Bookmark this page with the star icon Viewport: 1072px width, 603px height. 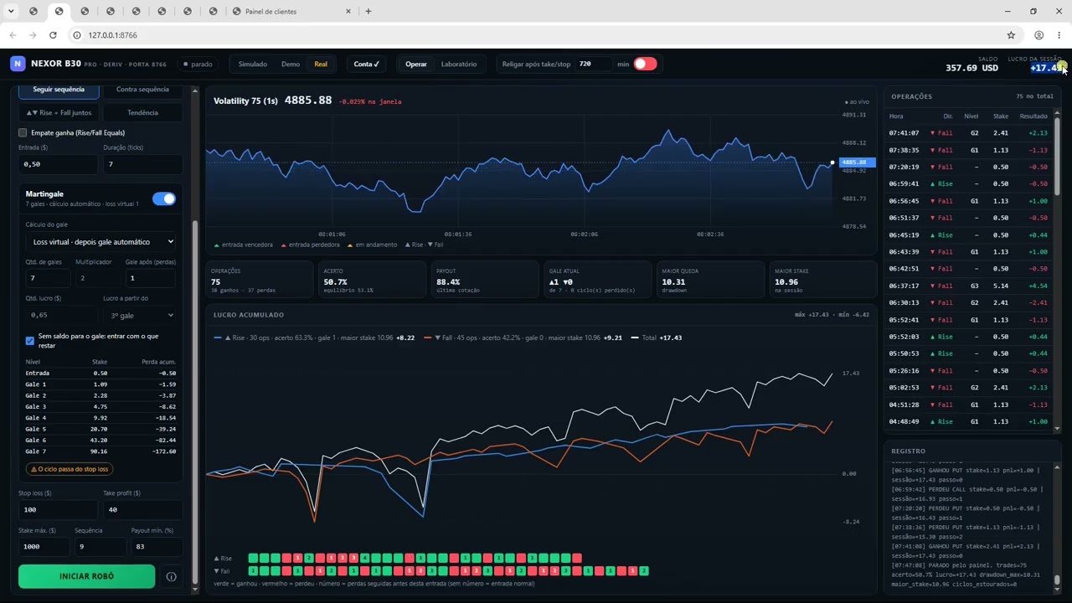[x=1011, y=35]
